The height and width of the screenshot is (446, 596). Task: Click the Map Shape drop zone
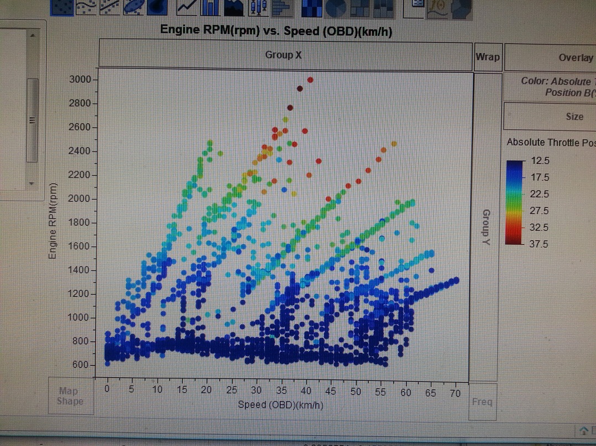click(70, 396)
